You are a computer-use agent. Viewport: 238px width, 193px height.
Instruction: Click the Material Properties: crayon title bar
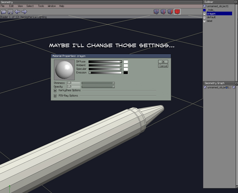(x=111, y=56)
